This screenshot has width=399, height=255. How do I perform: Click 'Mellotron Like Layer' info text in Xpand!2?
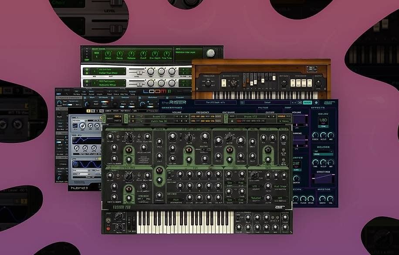186,52
